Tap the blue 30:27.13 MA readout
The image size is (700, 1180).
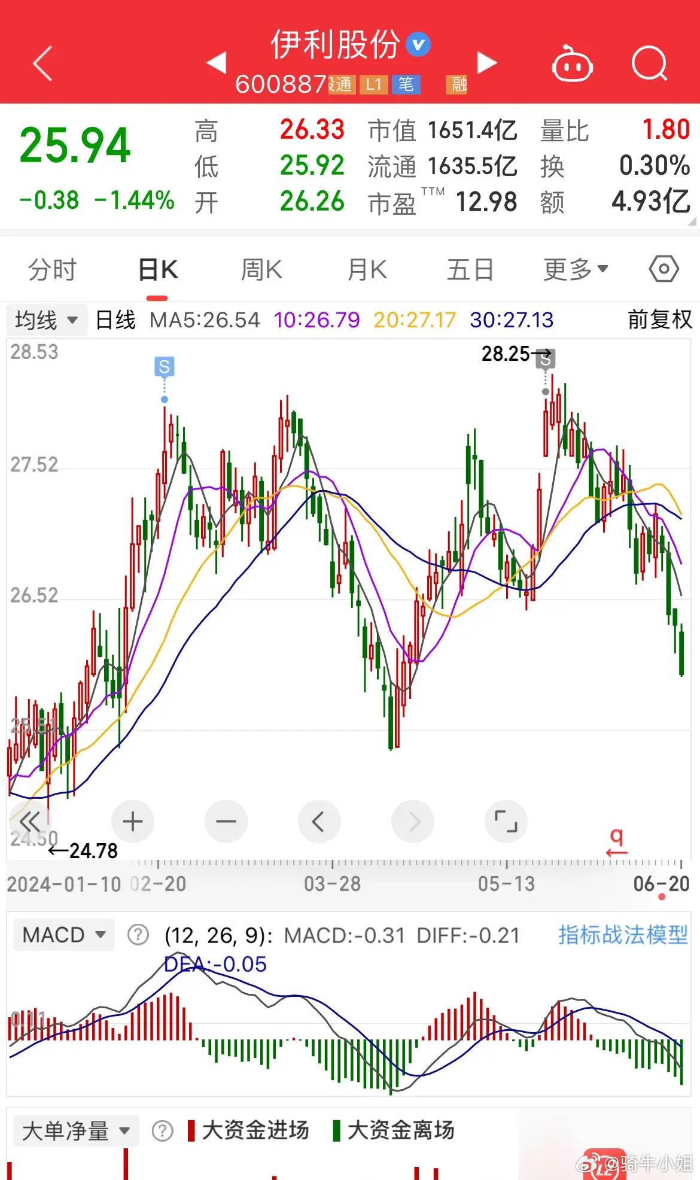[512, 320]
